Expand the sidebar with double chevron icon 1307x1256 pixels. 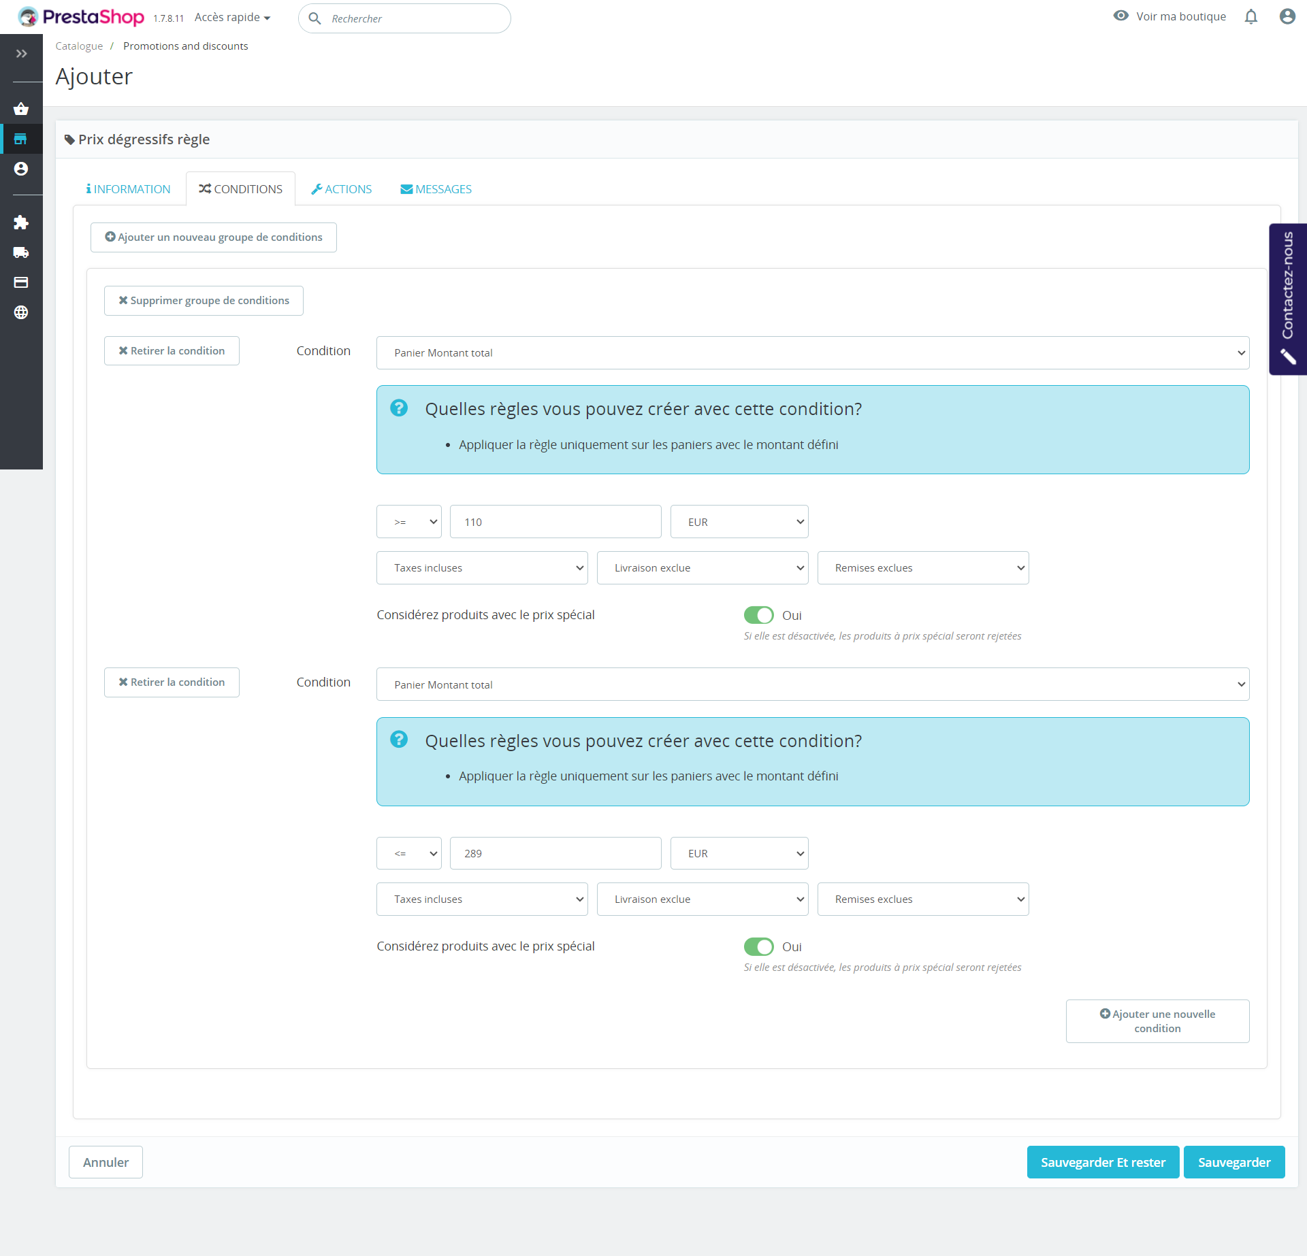click(x=21, y=54)
